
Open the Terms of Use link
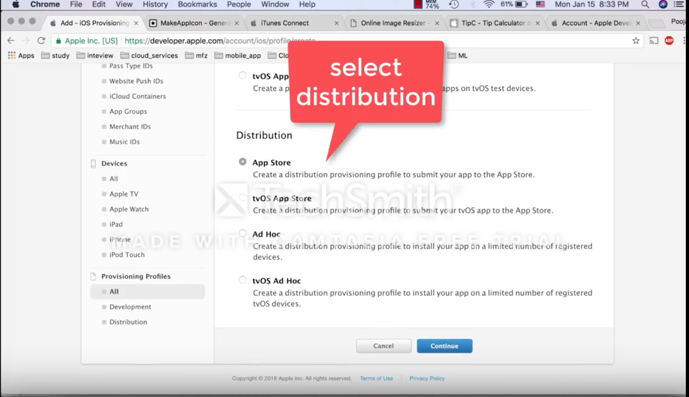[x=376, y=378]
